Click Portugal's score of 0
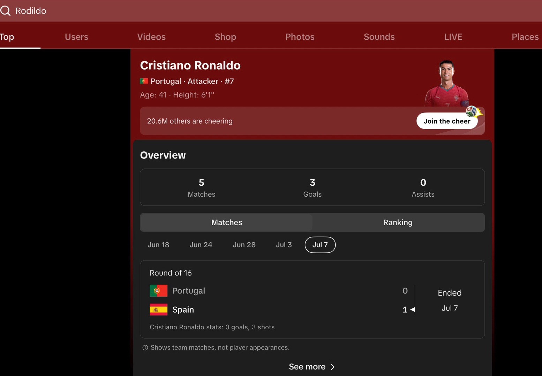542x376 pixels. coord(405,291)
